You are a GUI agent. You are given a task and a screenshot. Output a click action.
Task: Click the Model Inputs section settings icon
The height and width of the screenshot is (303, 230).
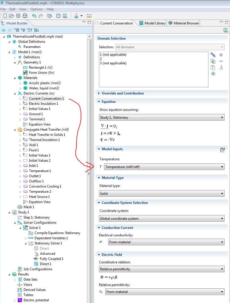(222, 150)
